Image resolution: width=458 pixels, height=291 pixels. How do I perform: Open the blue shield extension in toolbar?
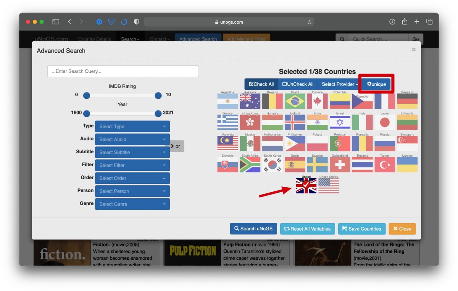point(111,22)
